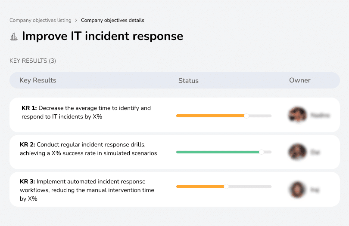Click the Owner column header
This screenshot has height=226, width=349.
(x=299, y=80)
